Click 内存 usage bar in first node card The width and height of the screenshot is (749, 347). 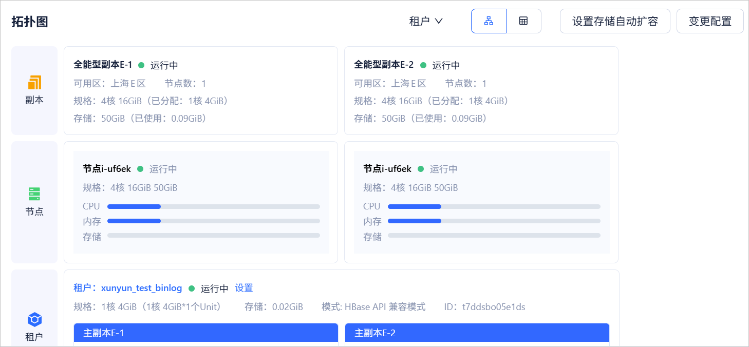[x=214, y=221]
